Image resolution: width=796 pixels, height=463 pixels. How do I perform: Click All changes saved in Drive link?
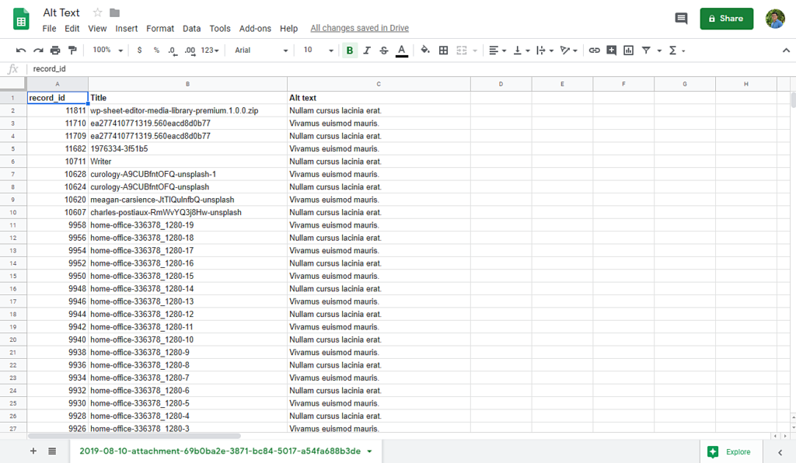click(x=359, y=29)
